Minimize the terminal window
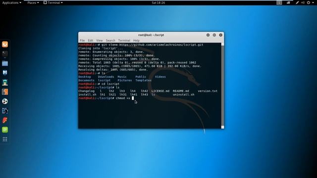Viewport: 317px width, 178px height. pyautogui.click(x=208, y=35)
